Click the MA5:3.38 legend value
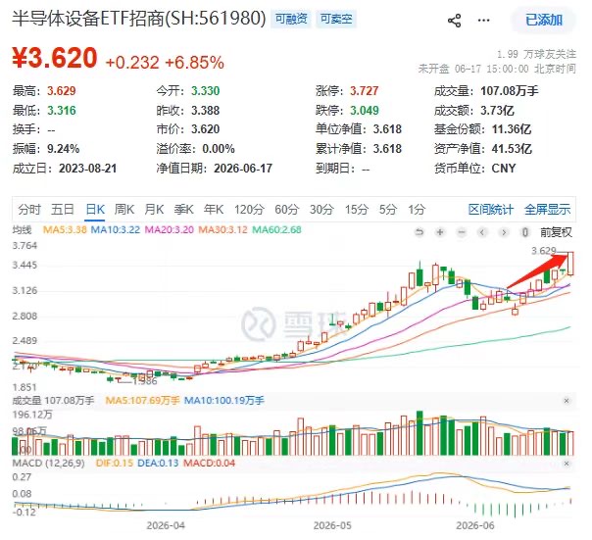 click(x=65, y=229)
